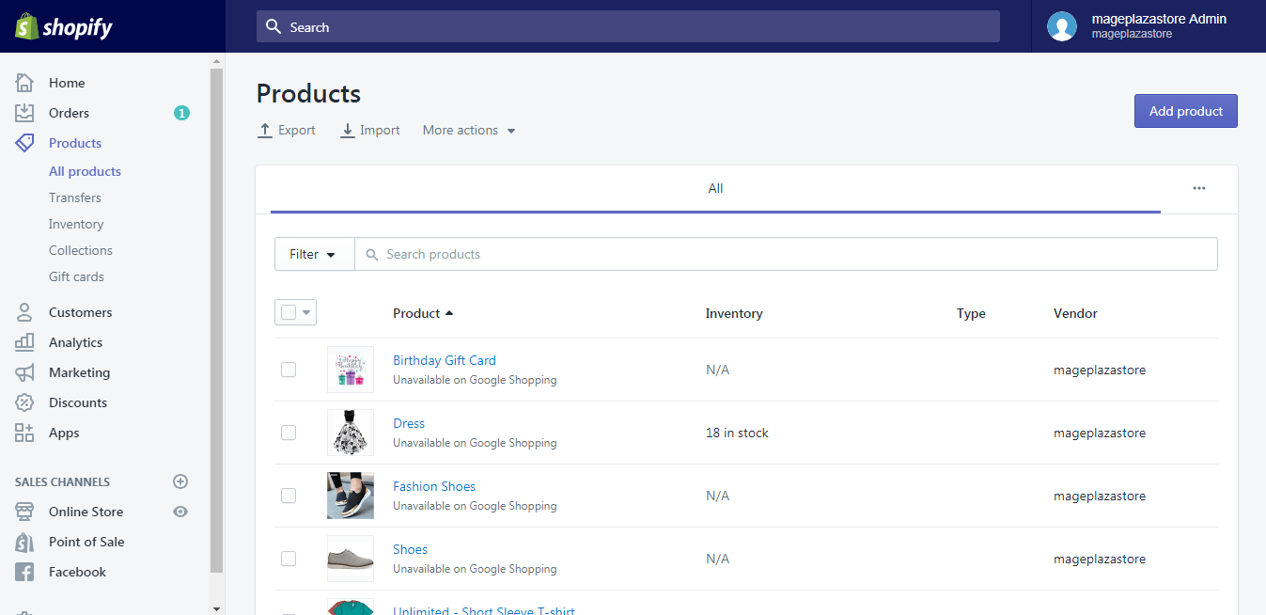Image resolution: width=1266 pixels, height=615 pixels.
Task: Open Marketing using its megaphone icon
Action: pyautogui.click(x=25, y=371)
